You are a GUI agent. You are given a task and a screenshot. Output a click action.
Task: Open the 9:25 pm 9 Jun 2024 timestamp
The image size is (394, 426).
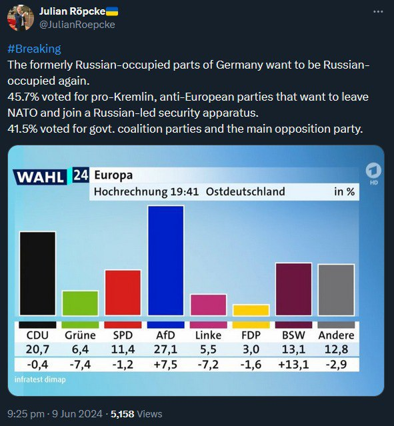[55, 414]
